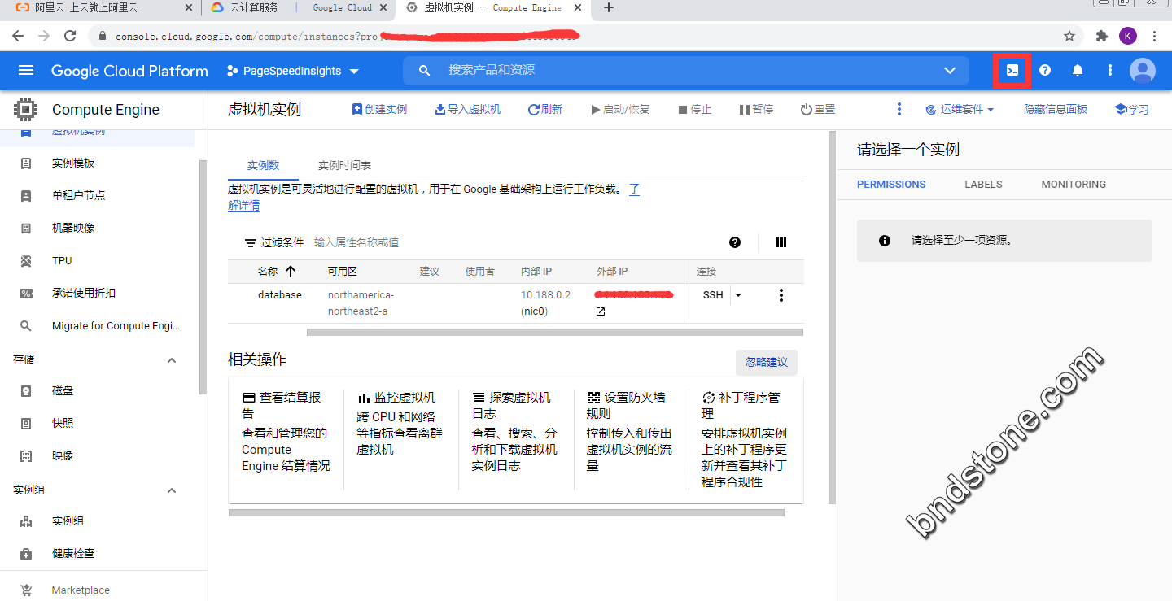Click the database instance name
Viewport: 1172px width, 601px height.
[280, 295]
